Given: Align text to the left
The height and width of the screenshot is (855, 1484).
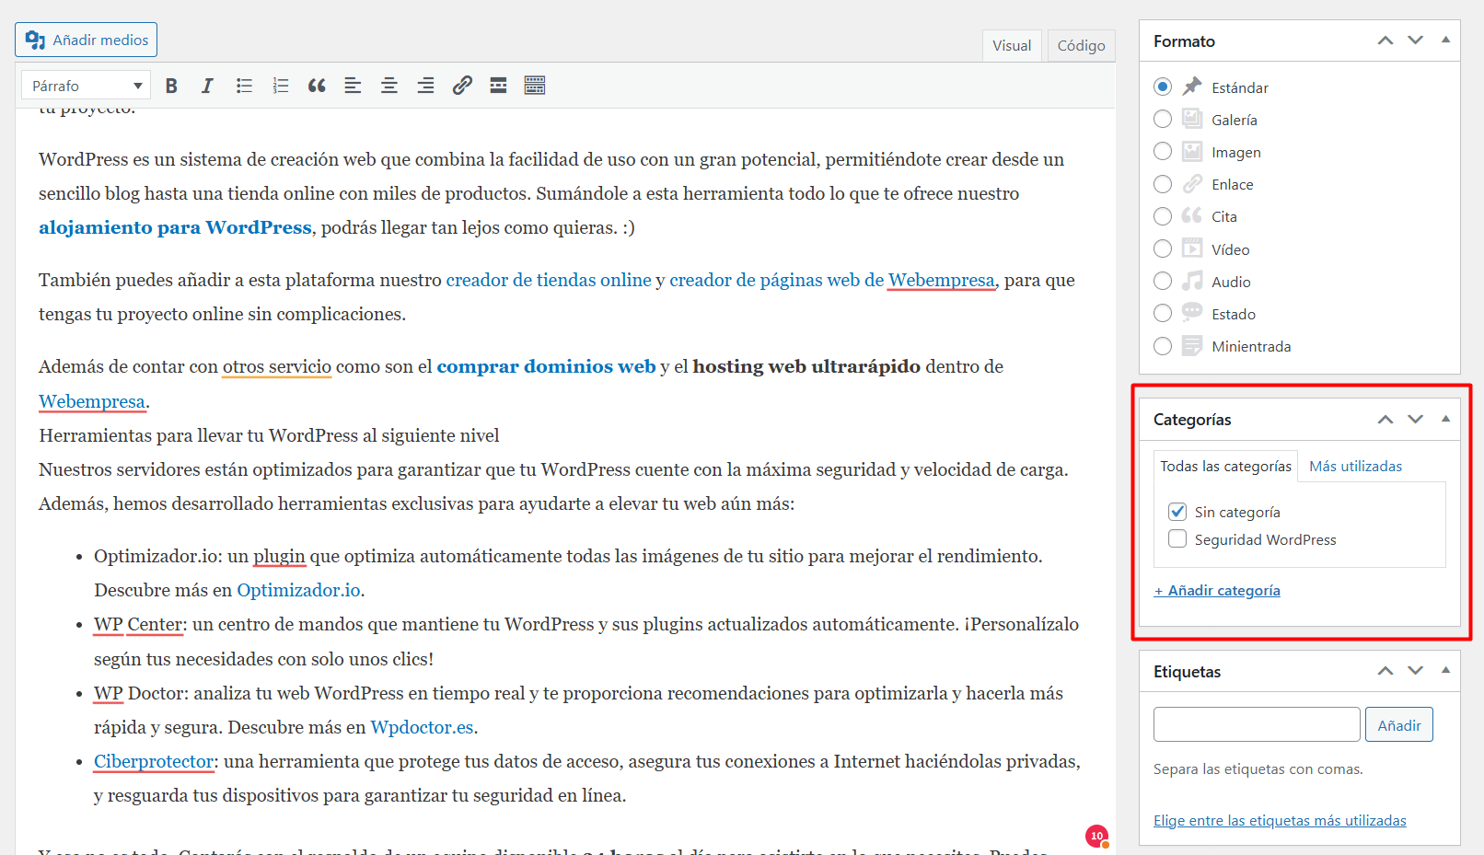Looking at the screenshot, I should 353,86.
